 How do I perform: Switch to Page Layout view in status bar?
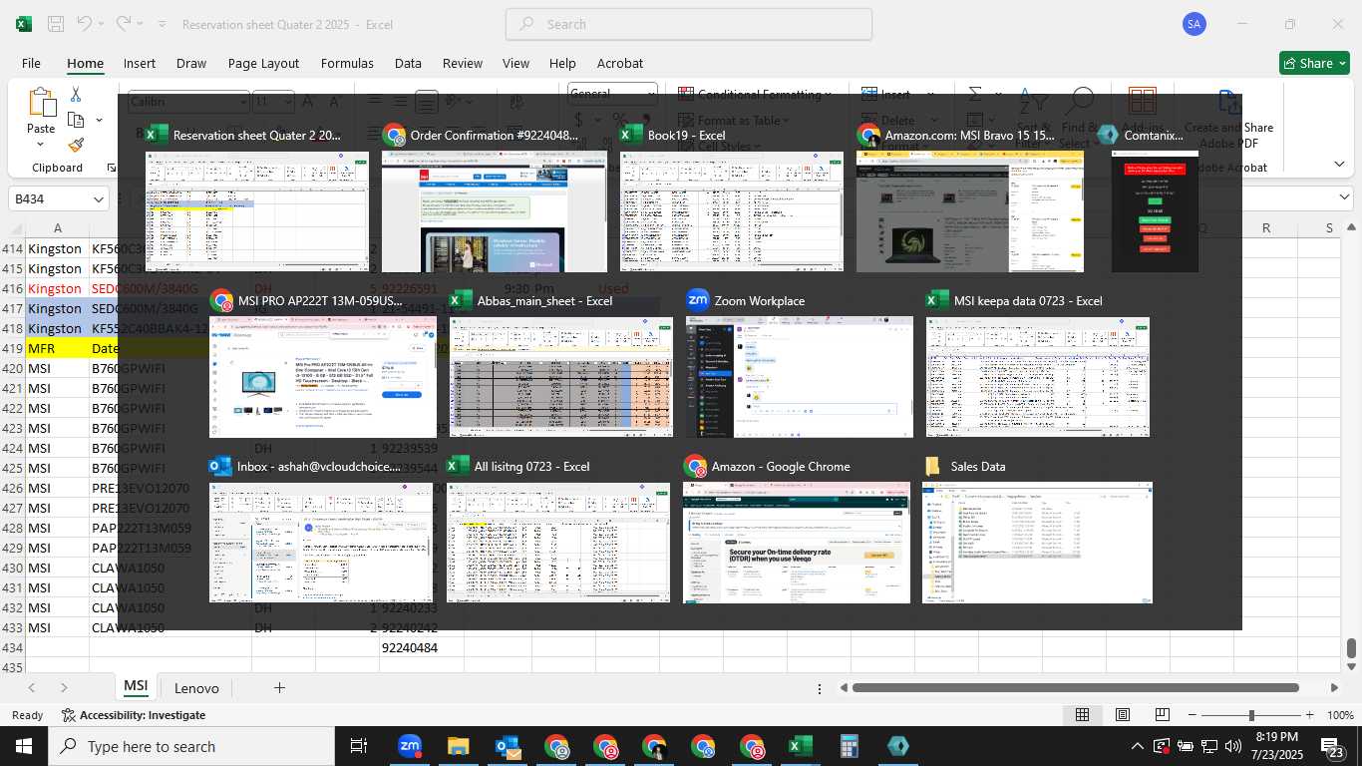point(1123,715)
